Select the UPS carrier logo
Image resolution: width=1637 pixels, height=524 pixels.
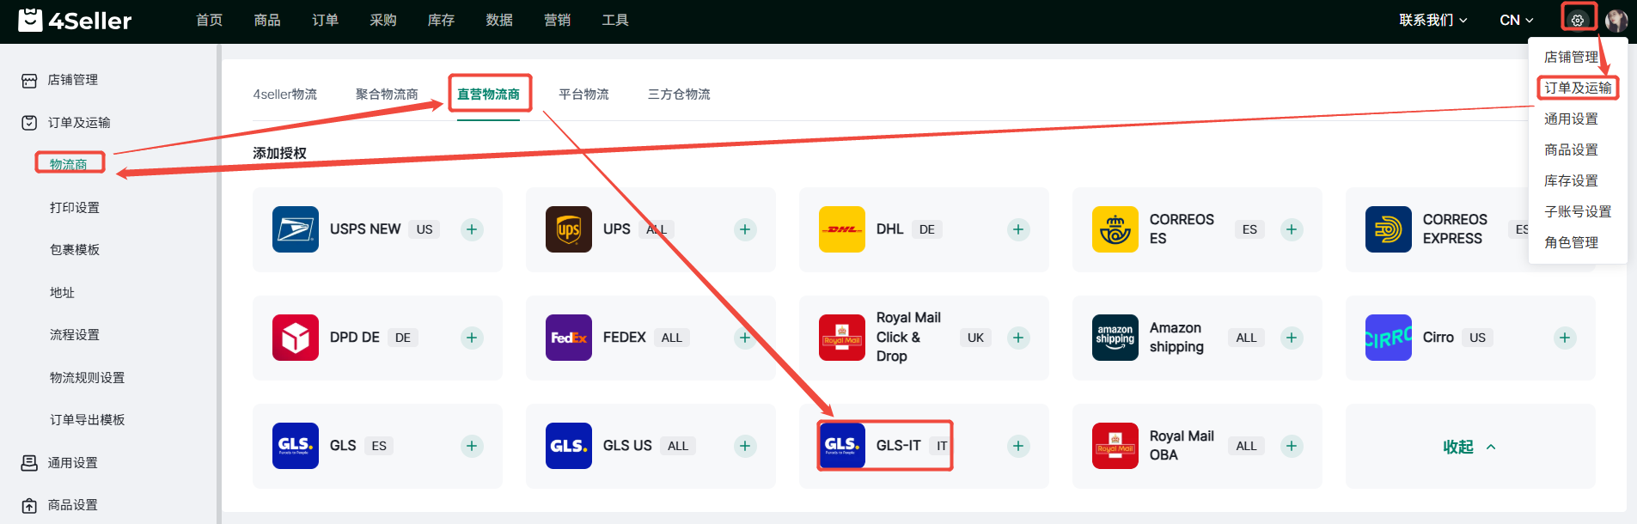tap(569, 229)
